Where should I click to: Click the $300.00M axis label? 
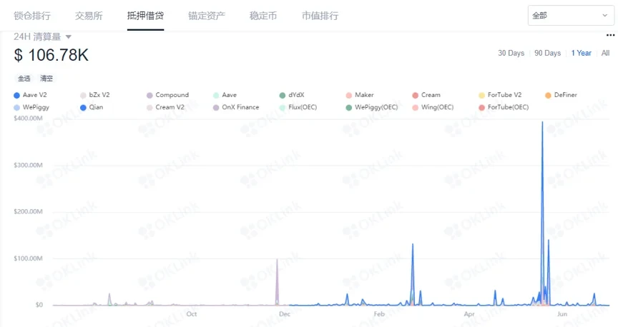[x=28, y=165]
